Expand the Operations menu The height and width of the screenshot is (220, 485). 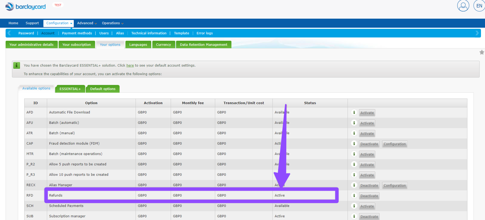113,23
